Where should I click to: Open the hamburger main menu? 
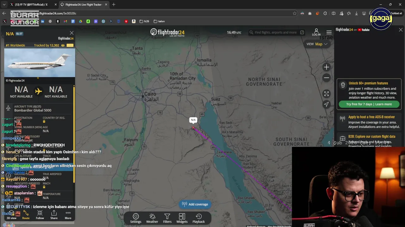(x=329, y=32)
